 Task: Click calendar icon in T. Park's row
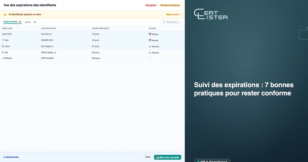(150, 40)
